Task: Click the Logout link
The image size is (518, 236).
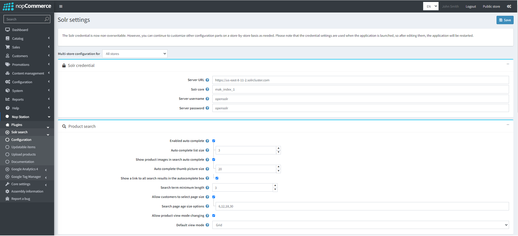Action: point(471,6)
